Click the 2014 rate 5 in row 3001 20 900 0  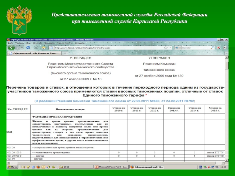point(194,156)
